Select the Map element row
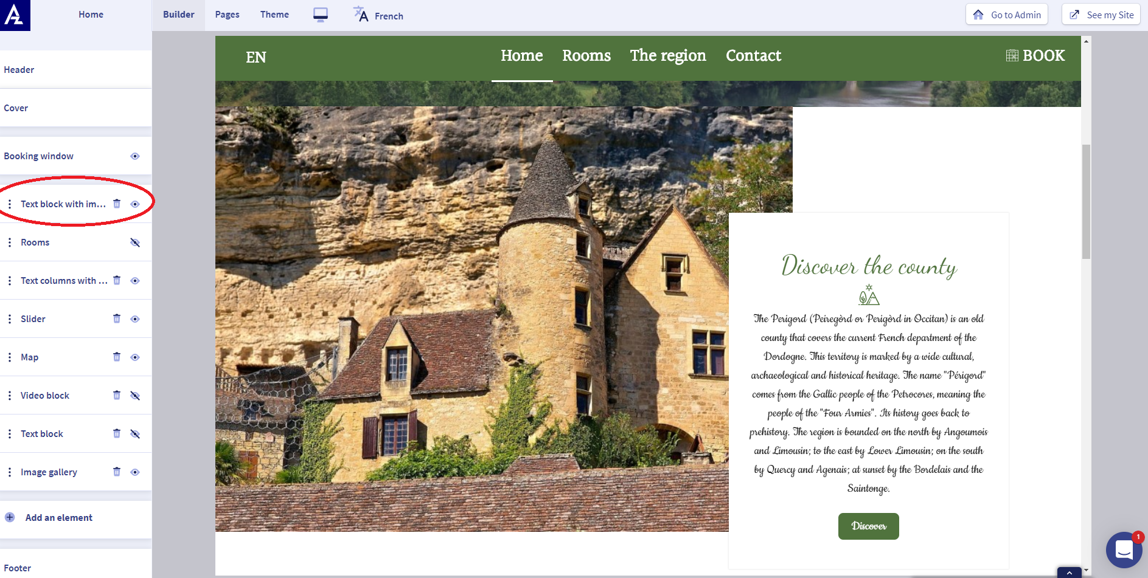This screenshot has height=578, width=1148. (75, 357)
